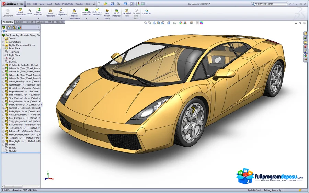Screen dimensions: 309x193
Task: Click Previous View icon
Action: [x=154, y=23]
